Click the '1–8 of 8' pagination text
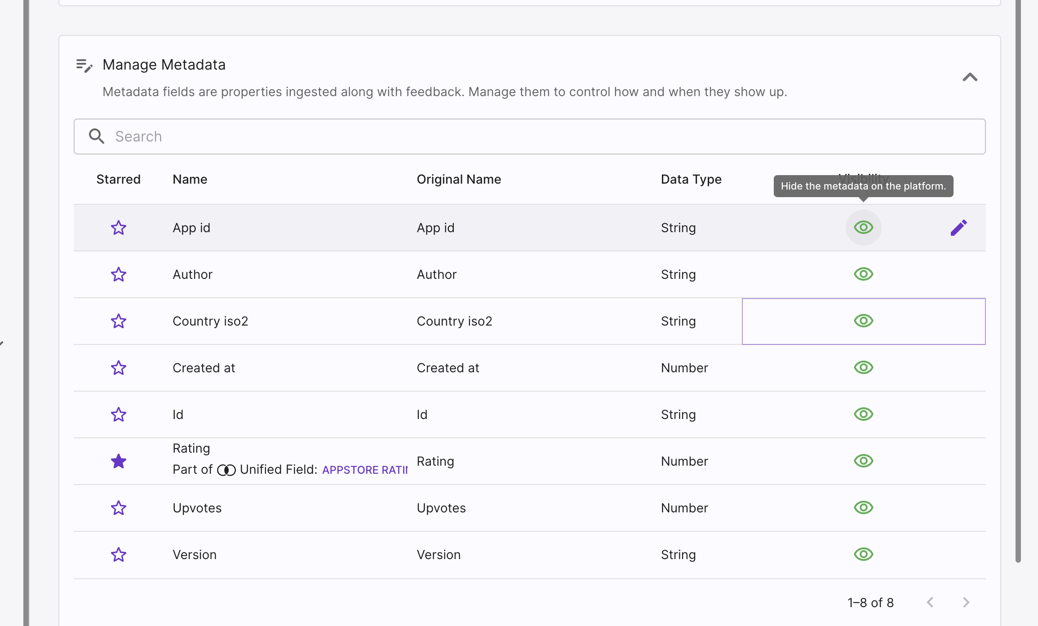 point(870,603)
